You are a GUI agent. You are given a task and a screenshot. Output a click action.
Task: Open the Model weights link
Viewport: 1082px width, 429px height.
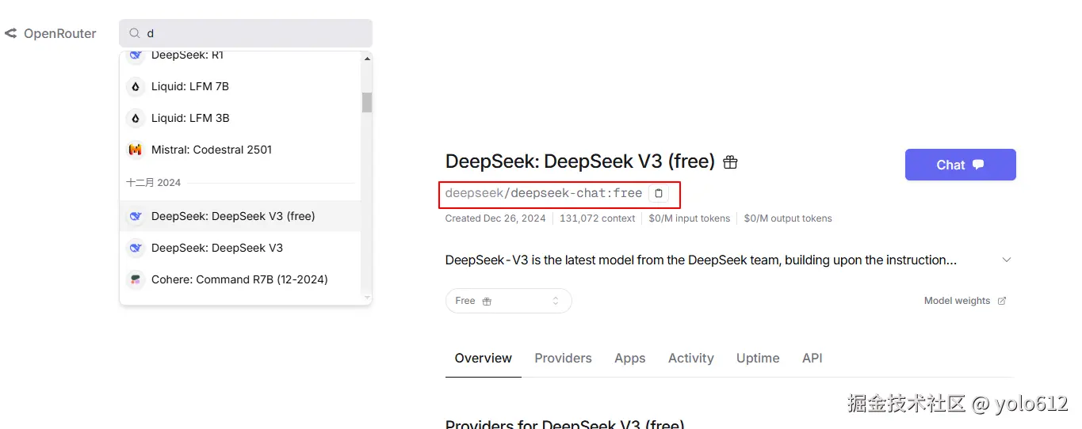pos(965,301)
